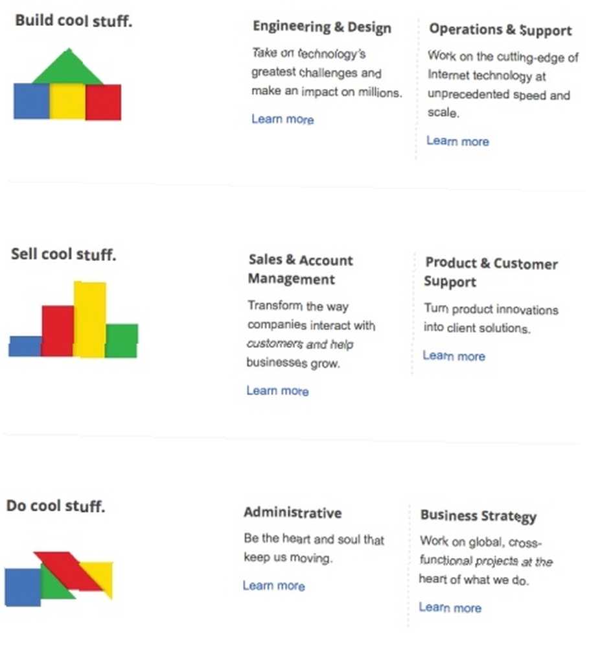The image size is (589, 649).
Task: Click the blue square in the Build icon
Action: pos(32,101)
